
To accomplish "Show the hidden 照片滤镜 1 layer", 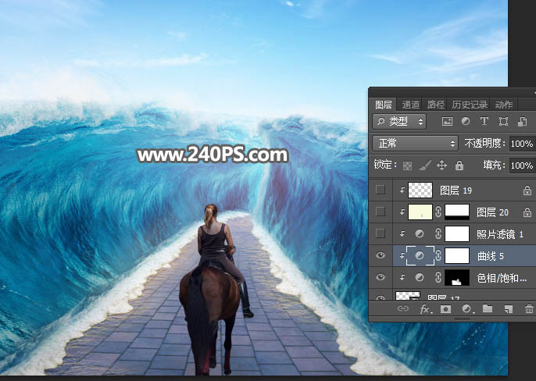I will pyautogui.click(x=380, y=233).
